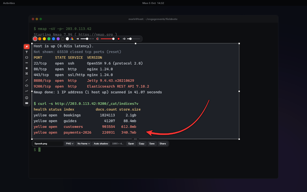The width and height of the screenshot is (307, 192).
Task: Click the Jetty 9.4.43.v20210629 version text
Action: pyautogui.click(x=111, y=80)
